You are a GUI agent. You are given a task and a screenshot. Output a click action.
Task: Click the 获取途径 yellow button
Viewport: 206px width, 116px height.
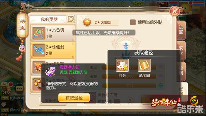74,98
